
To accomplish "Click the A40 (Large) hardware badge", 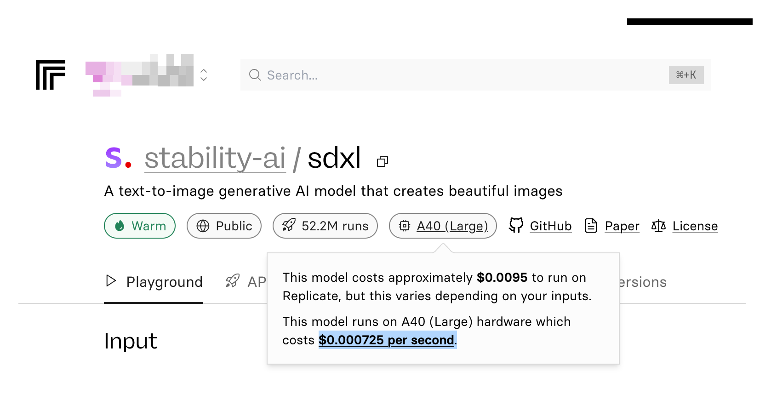I will (x=443, y=226).
